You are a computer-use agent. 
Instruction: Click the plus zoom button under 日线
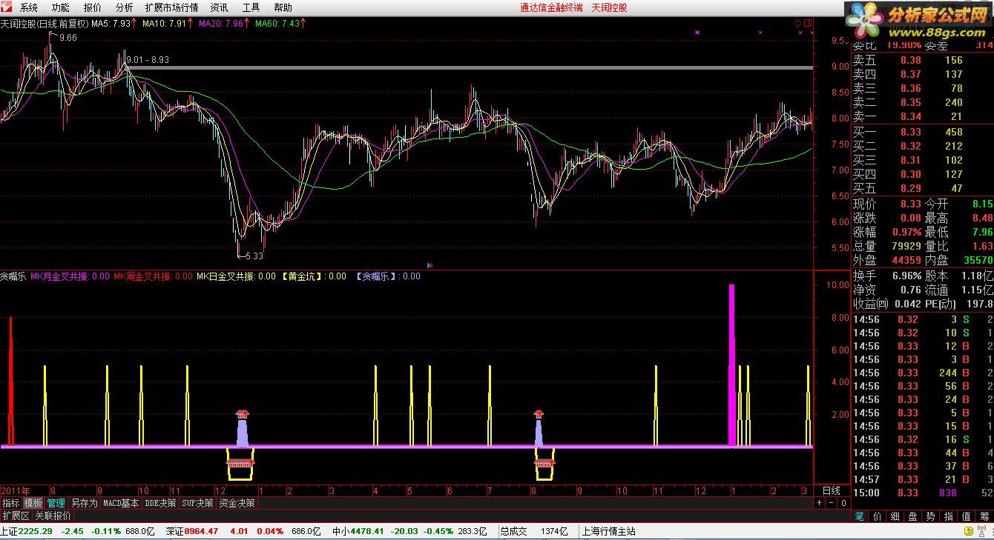(820, 503)
